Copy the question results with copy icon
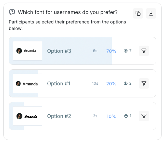 [x=138, y=13]
